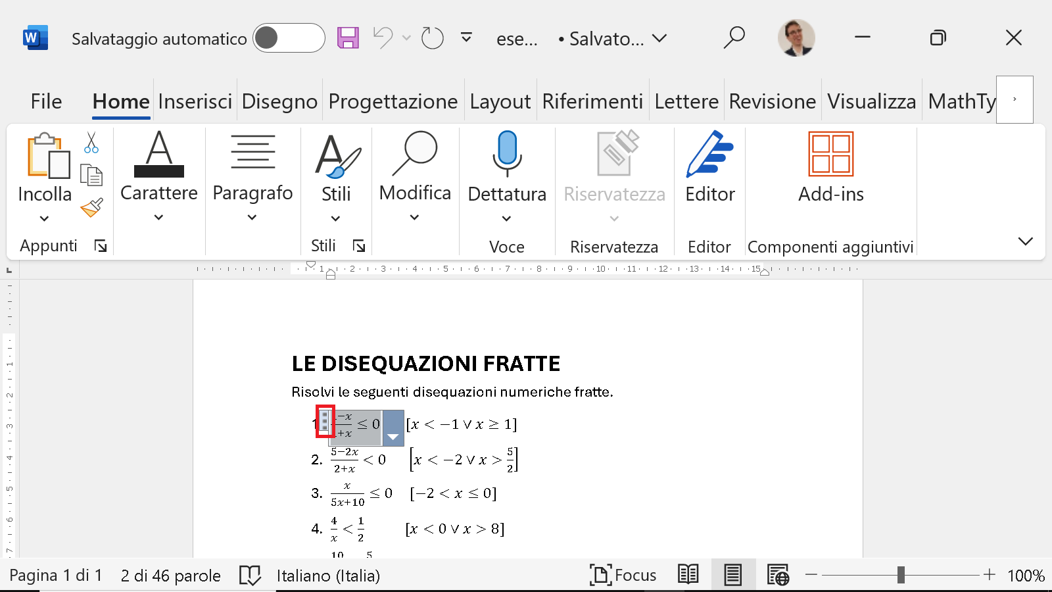Click the ruler tab selector corner
The height and width of the screenshot is (592, 1052).
(9, 270)
